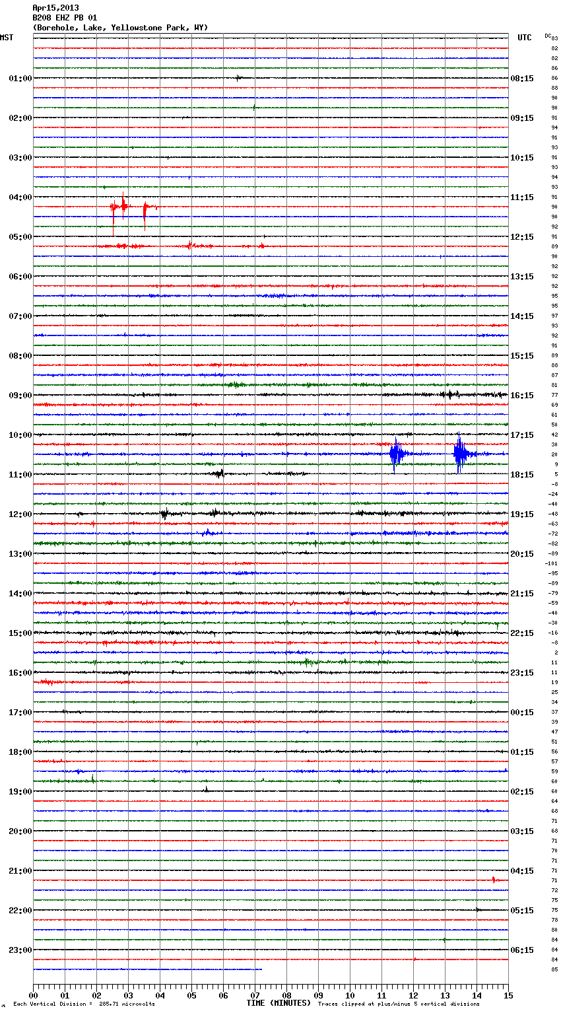Click minute-axis tick label '15'
561x1013 pixels.
point(508,996)
